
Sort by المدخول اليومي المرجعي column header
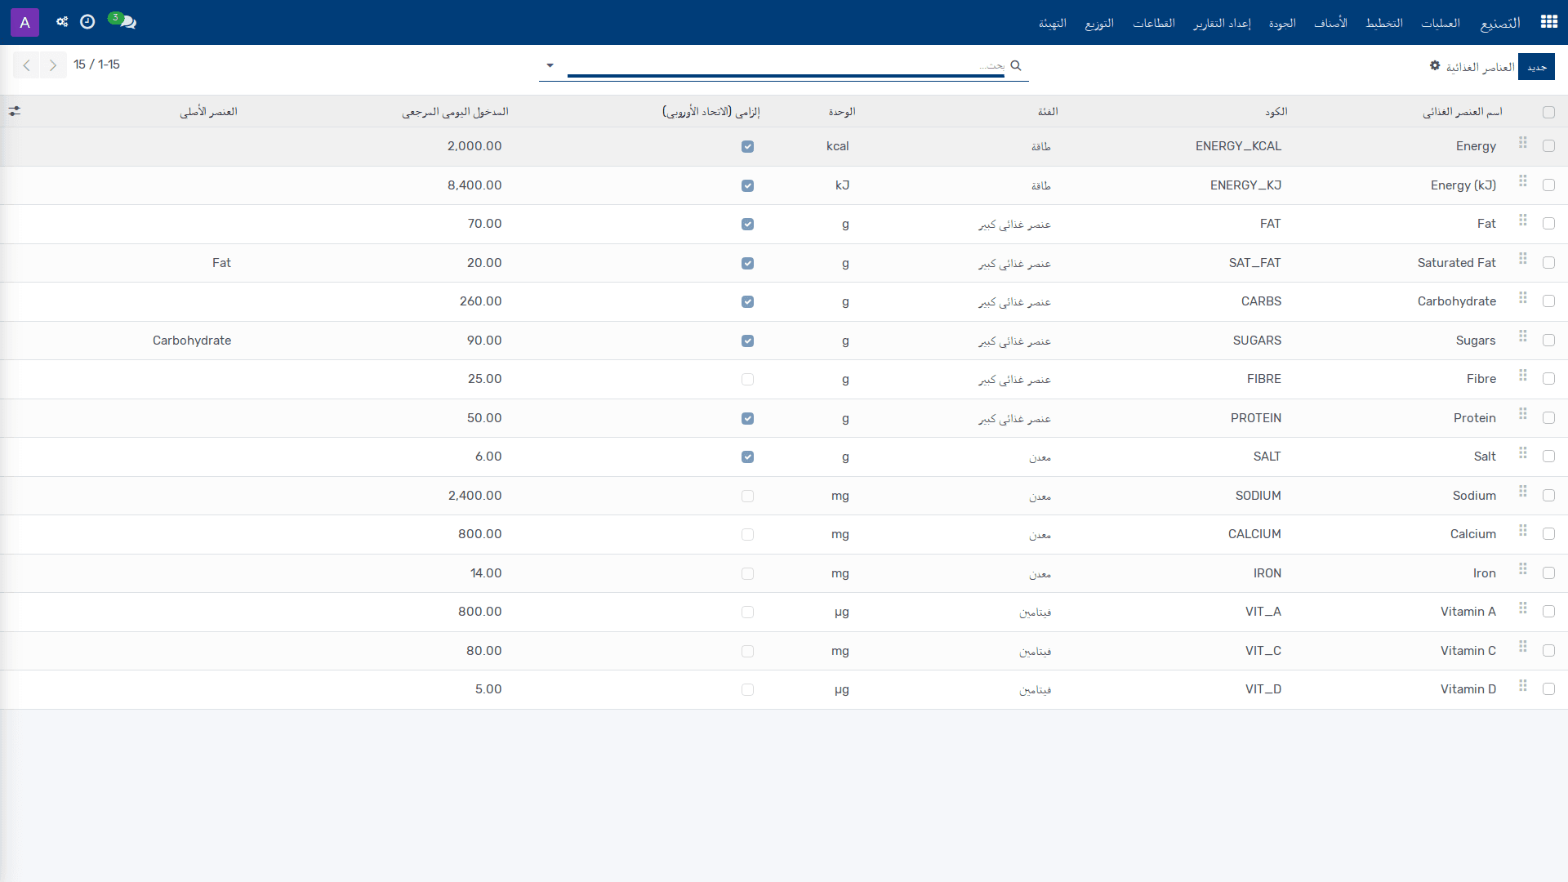point(455,112)
